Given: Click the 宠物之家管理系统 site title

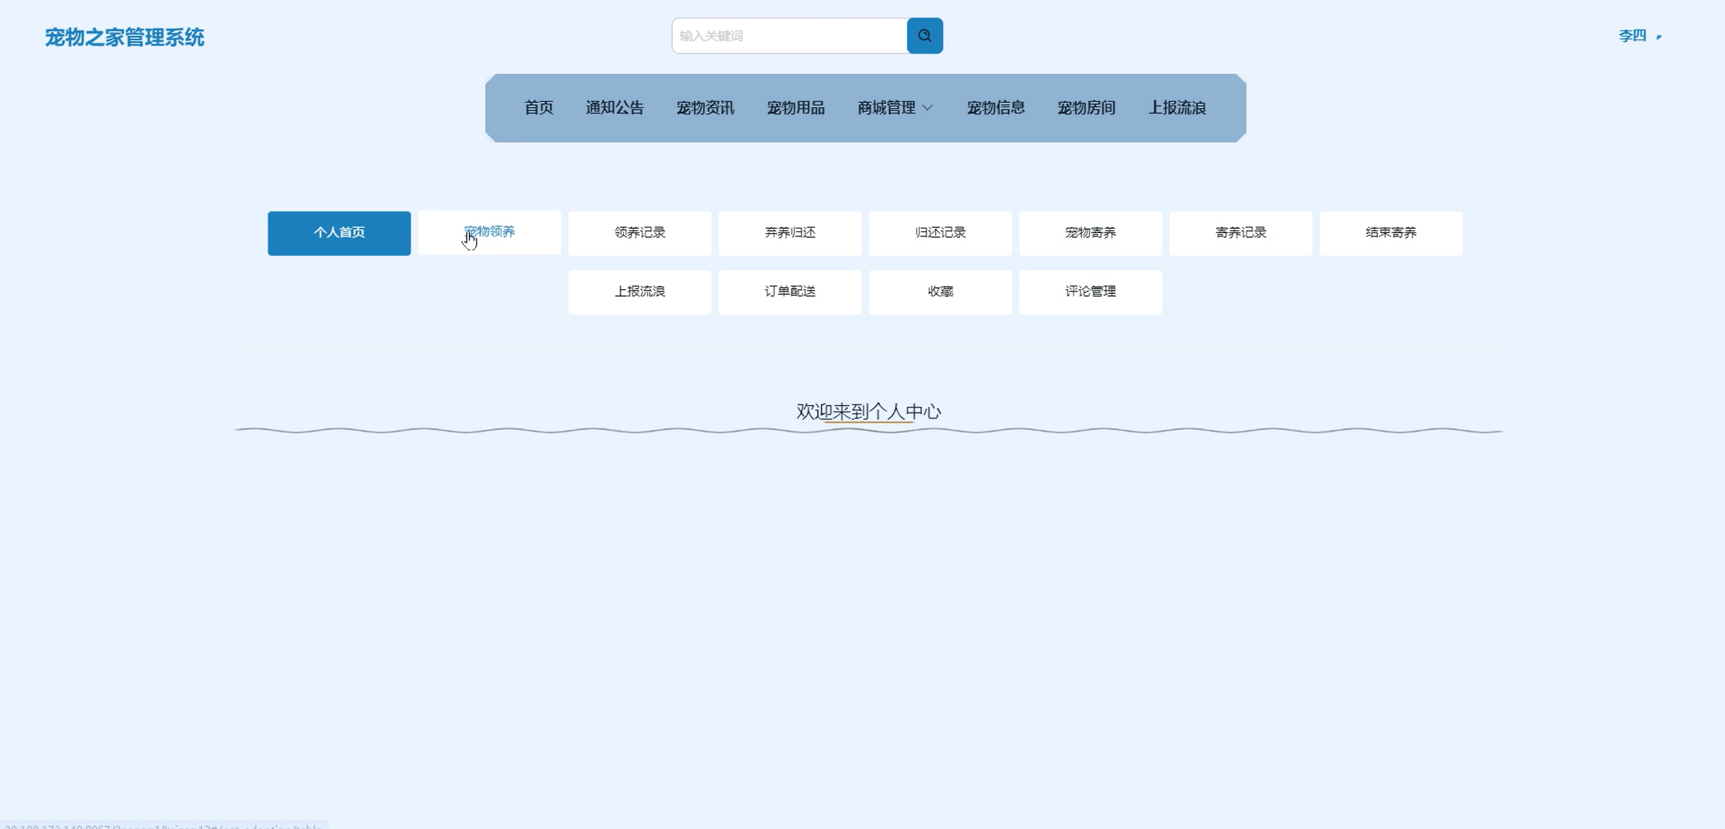Looking at the screenshot, I should coord(125,37).
